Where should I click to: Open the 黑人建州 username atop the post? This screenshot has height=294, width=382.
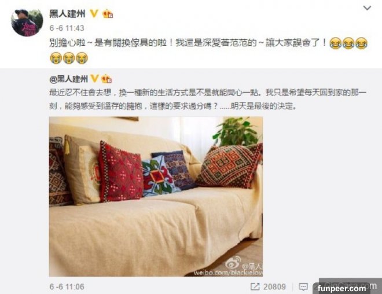[67, 14]
